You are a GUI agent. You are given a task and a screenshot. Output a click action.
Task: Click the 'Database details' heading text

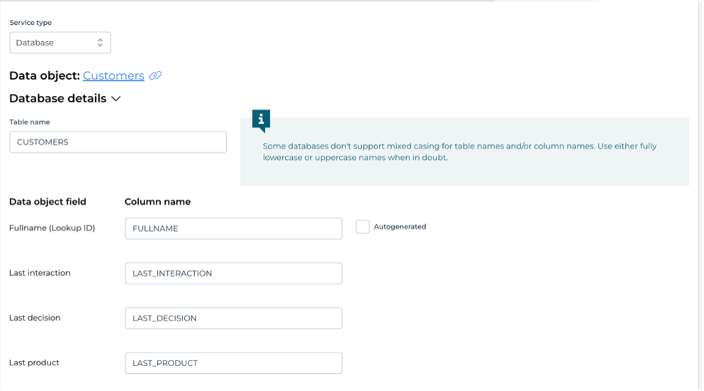click(58, 98)
